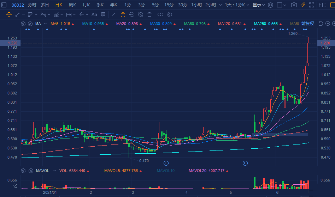
Task: Open the 显示 display dropdown
Action: [259, 5]
